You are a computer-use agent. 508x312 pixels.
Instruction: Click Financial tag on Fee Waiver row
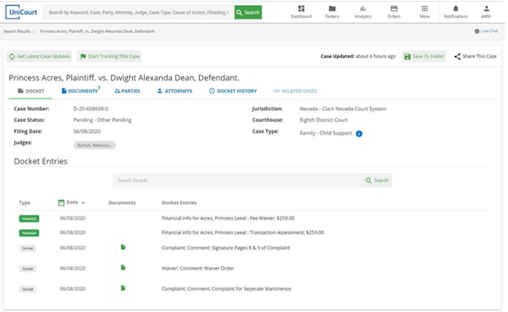pyautogui.click(x=29, y=219)
